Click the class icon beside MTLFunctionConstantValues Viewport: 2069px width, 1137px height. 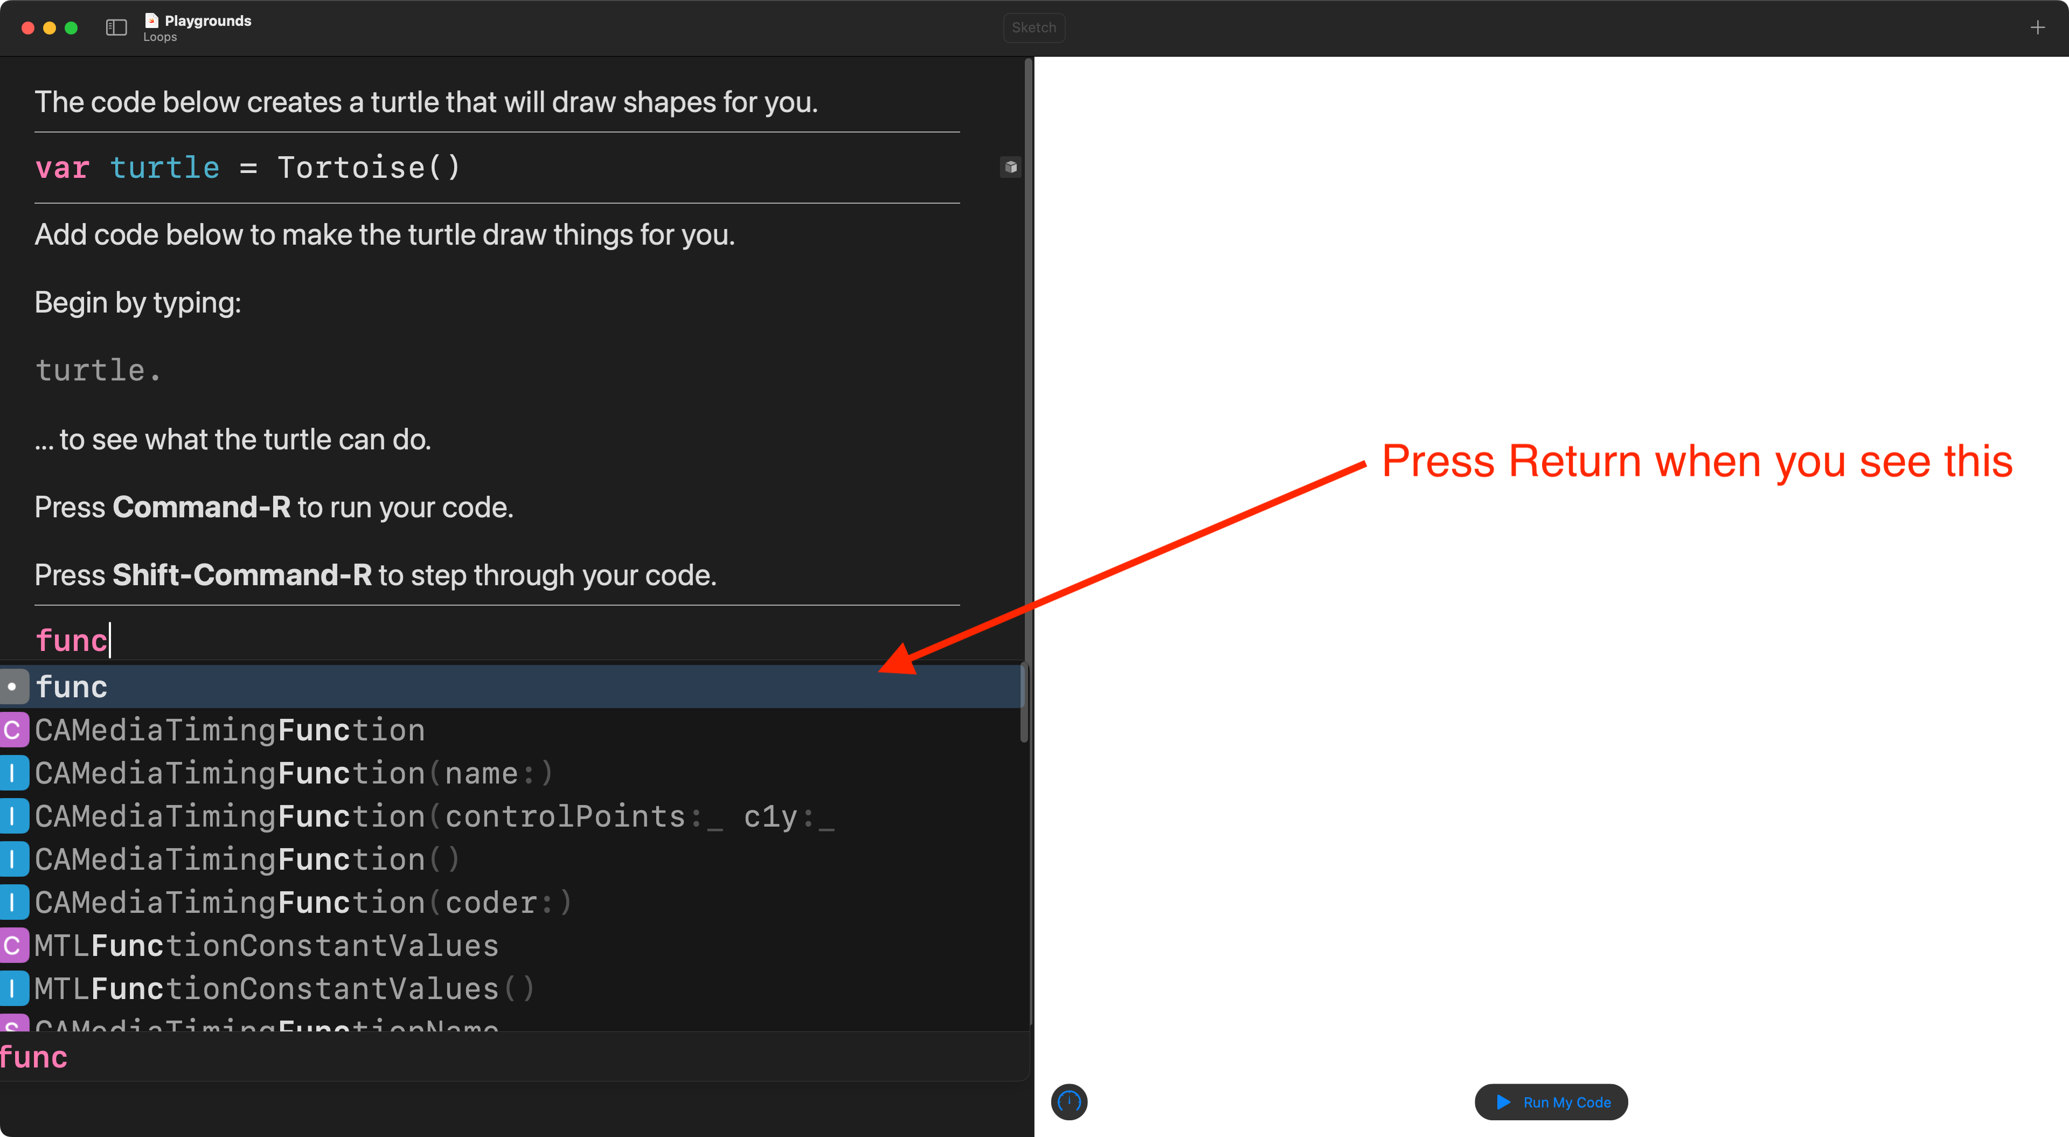(13, 946)
